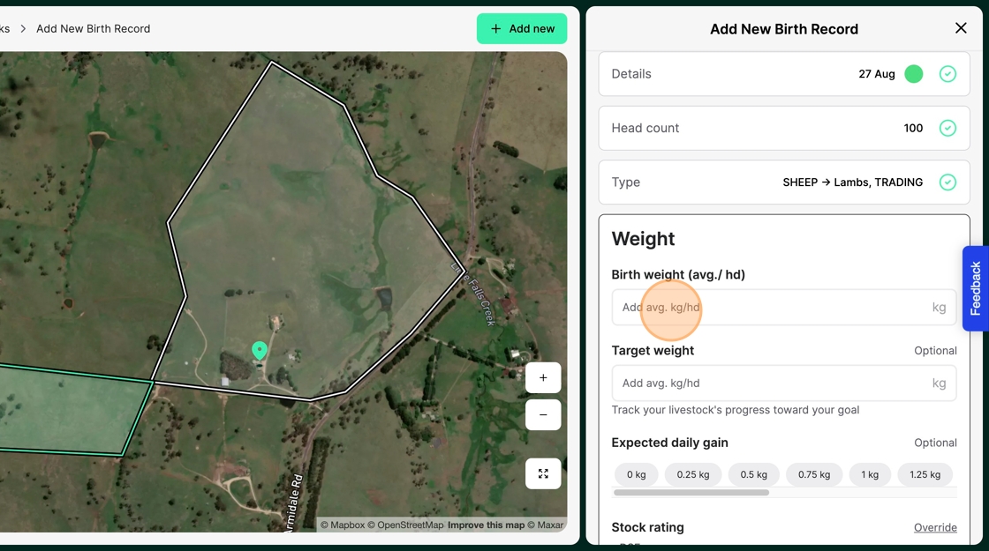Select 0.25 kg expected daily gain

693,474
